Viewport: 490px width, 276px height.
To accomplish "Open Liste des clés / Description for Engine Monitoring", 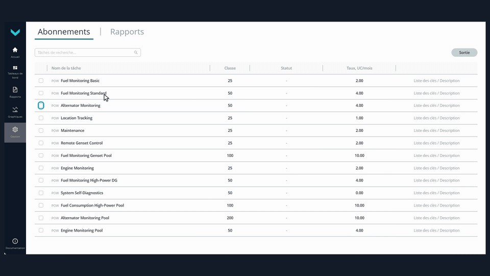I will [x=436, y=168].
